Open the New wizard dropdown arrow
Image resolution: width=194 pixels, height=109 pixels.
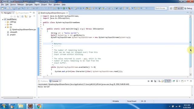[5, 8]
